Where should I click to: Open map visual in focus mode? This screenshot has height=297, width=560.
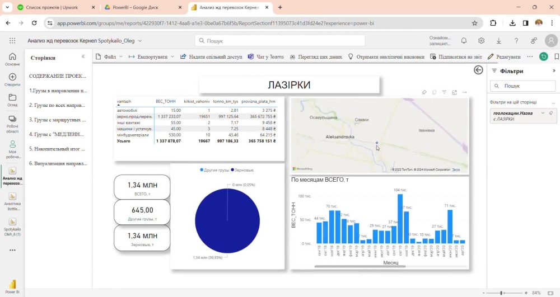(454, 92)
